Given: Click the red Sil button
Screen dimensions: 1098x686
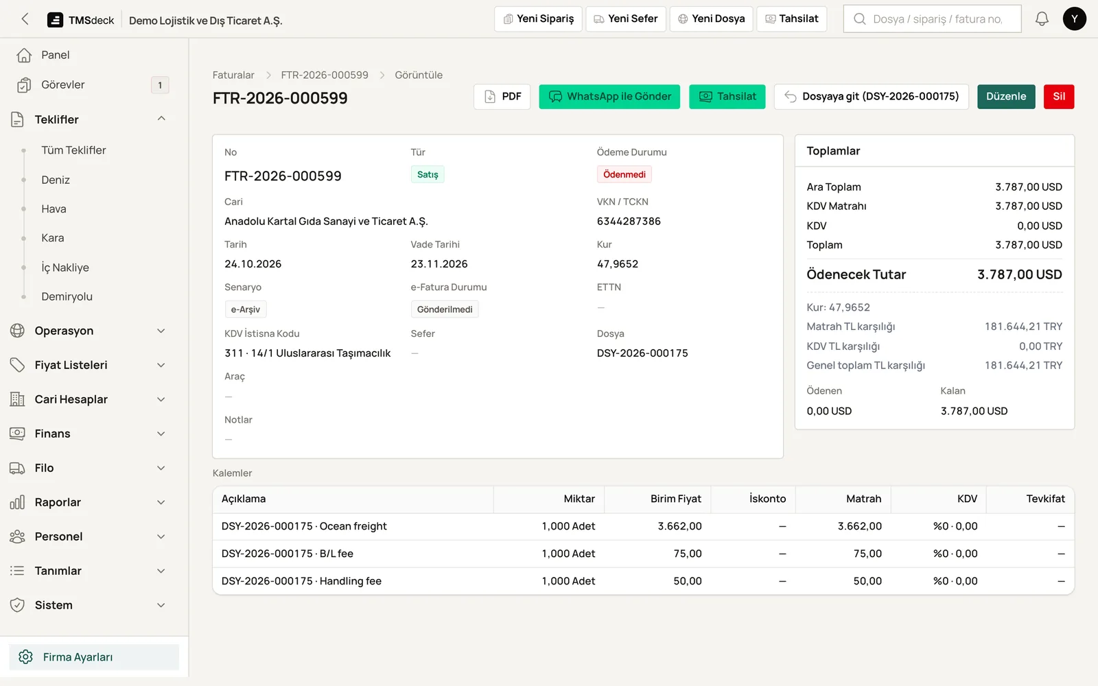Looking at the screenshot, I should (1059, 97).
